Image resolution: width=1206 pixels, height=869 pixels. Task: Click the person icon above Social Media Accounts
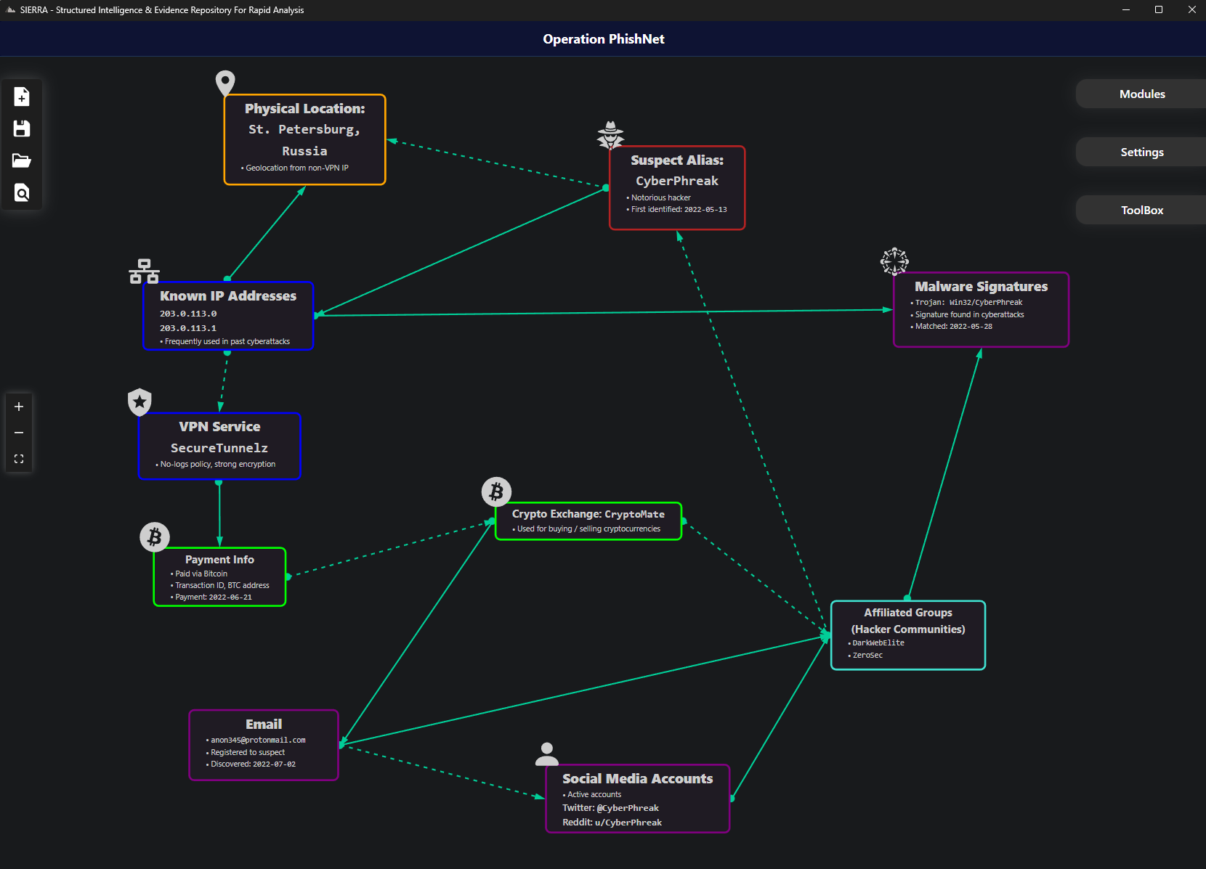pyautogui.click(x=547, y=754)
